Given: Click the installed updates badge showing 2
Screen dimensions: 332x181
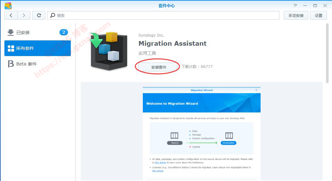Looking at the screenshot, I should pyautogui.click(x=64, y=32).
